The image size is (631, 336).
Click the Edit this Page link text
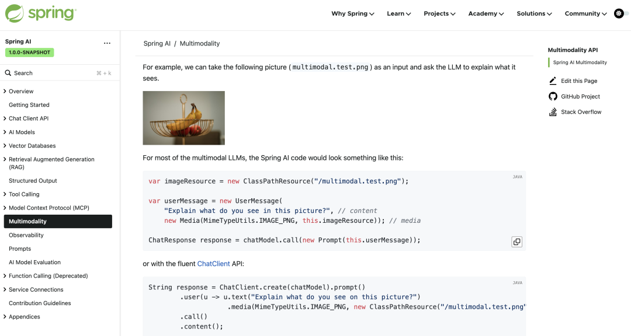tap(579, 80)
